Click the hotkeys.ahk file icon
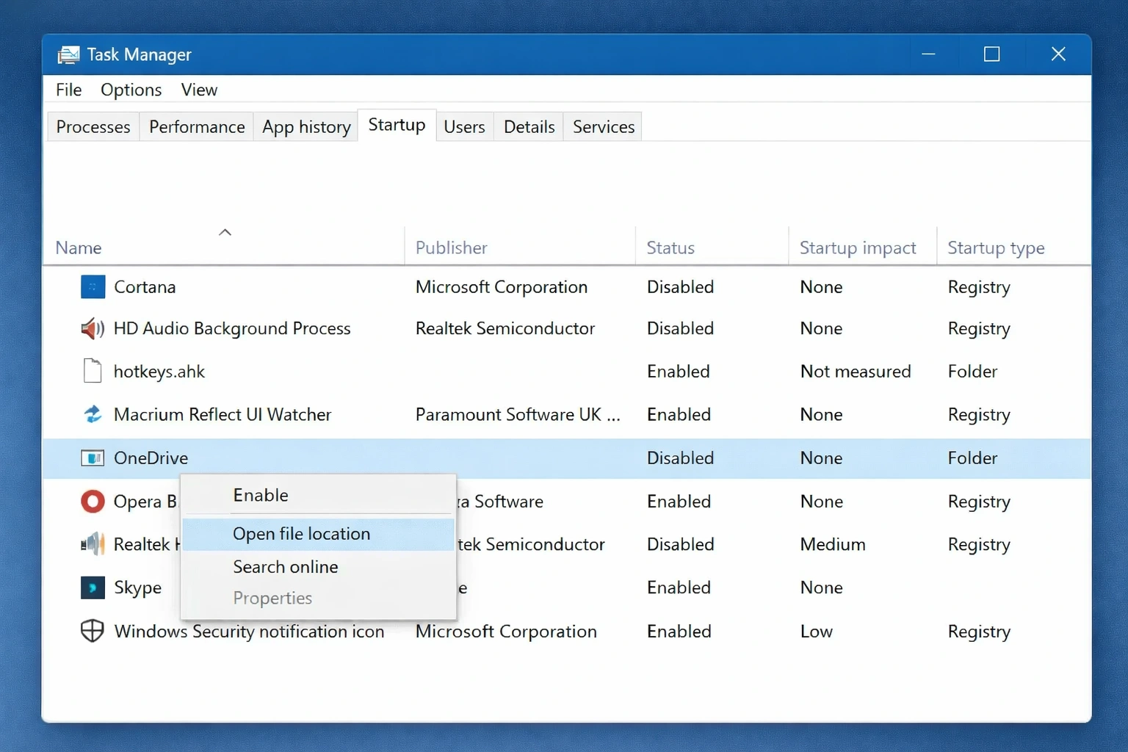The height and width of the screenshot is (752, 1128). click(x=93, y=371)
